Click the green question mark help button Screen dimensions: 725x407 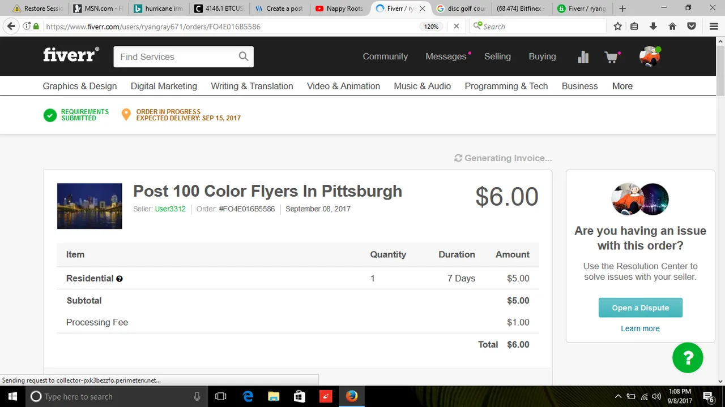point(688,357)
